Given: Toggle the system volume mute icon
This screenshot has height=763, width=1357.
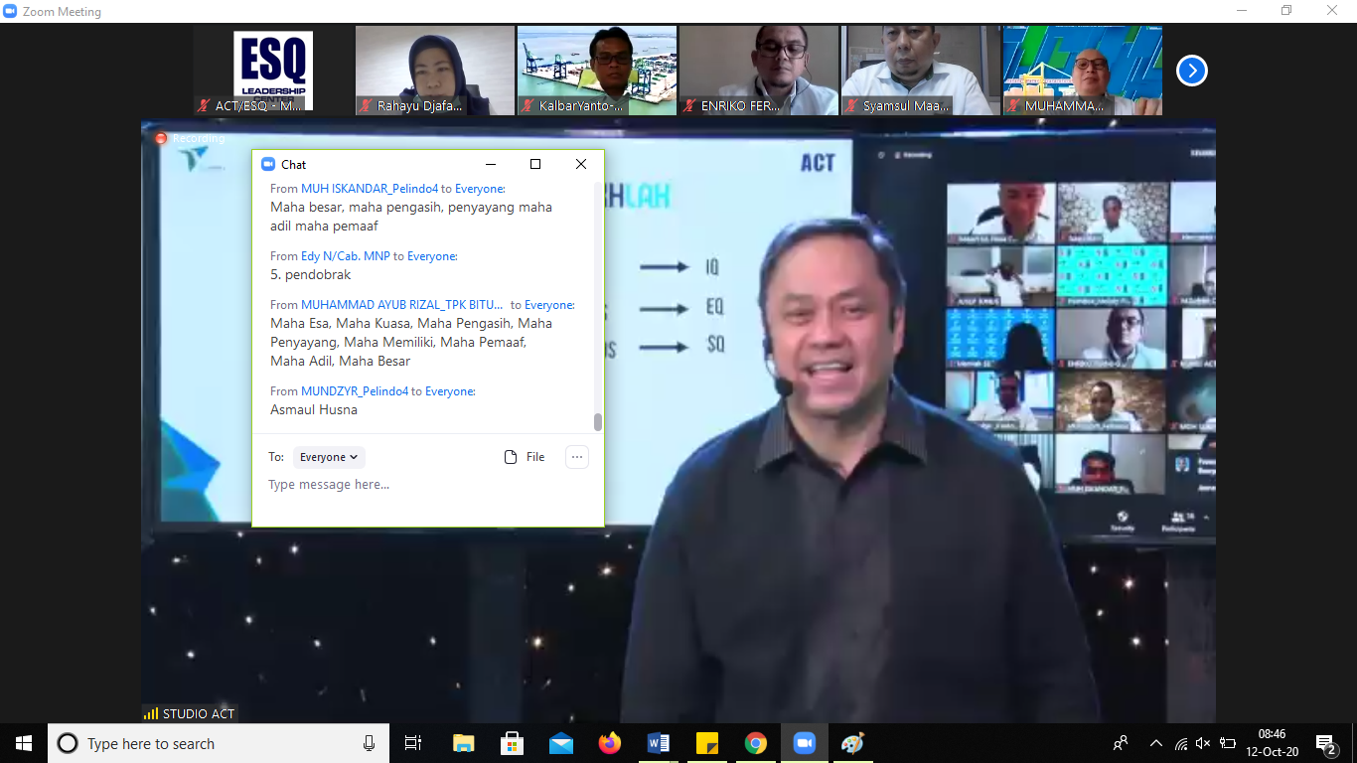Looking at the screenshot, I should 1203,743.
